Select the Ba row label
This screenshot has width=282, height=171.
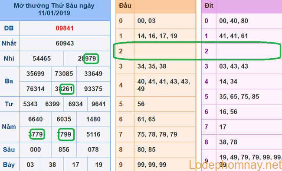tap(9, 81)
